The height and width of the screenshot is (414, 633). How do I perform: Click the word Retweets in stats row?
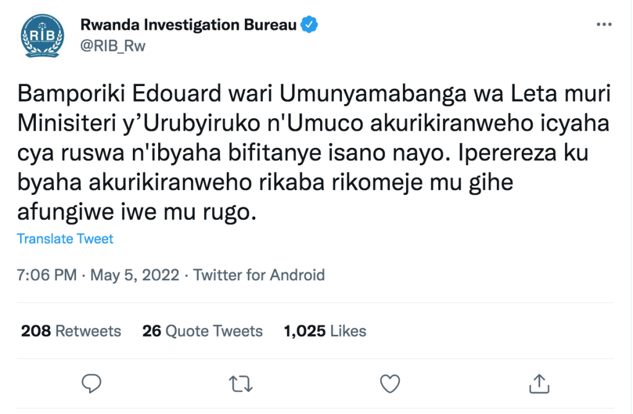click(88, 330)
